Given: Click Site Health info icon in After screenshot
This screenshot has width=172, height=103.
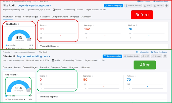Looking at the screenshot, I should pos(18,75).
